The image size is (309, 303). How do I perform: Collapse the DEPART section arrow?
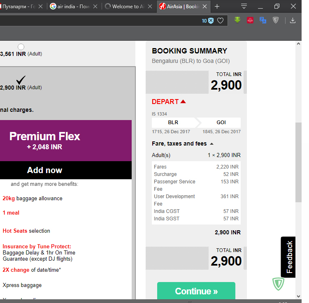tap(183, 102)
